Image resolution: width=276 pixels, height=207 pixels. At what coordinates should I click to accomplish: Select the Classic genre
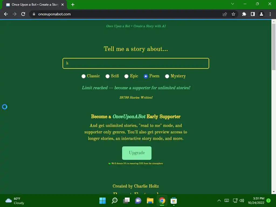click(x=84, y=76)
